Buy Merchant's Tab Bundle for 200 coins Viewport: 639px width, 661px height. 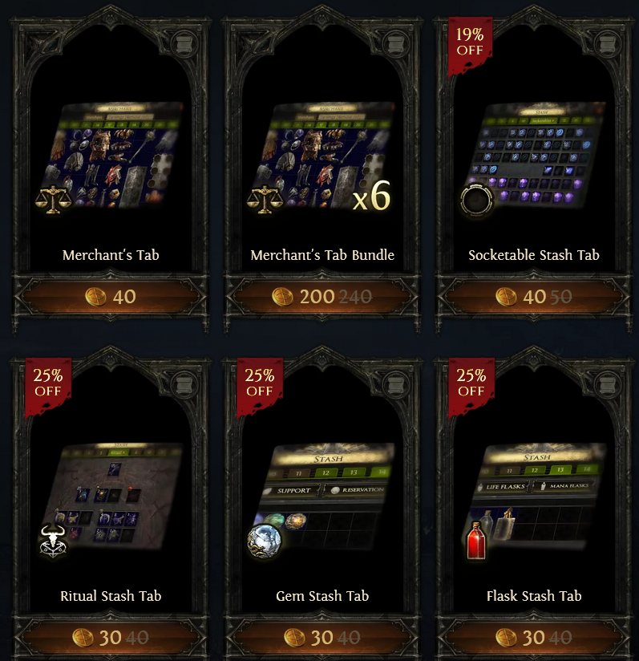click(x=322, y=297)
